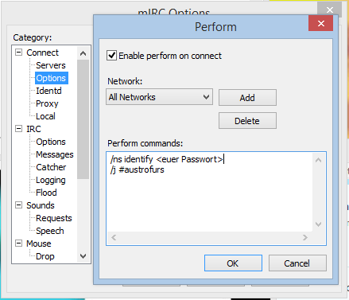Select Identd in category tree
Viewport: 349px width, 300px height.
[48, 91]
